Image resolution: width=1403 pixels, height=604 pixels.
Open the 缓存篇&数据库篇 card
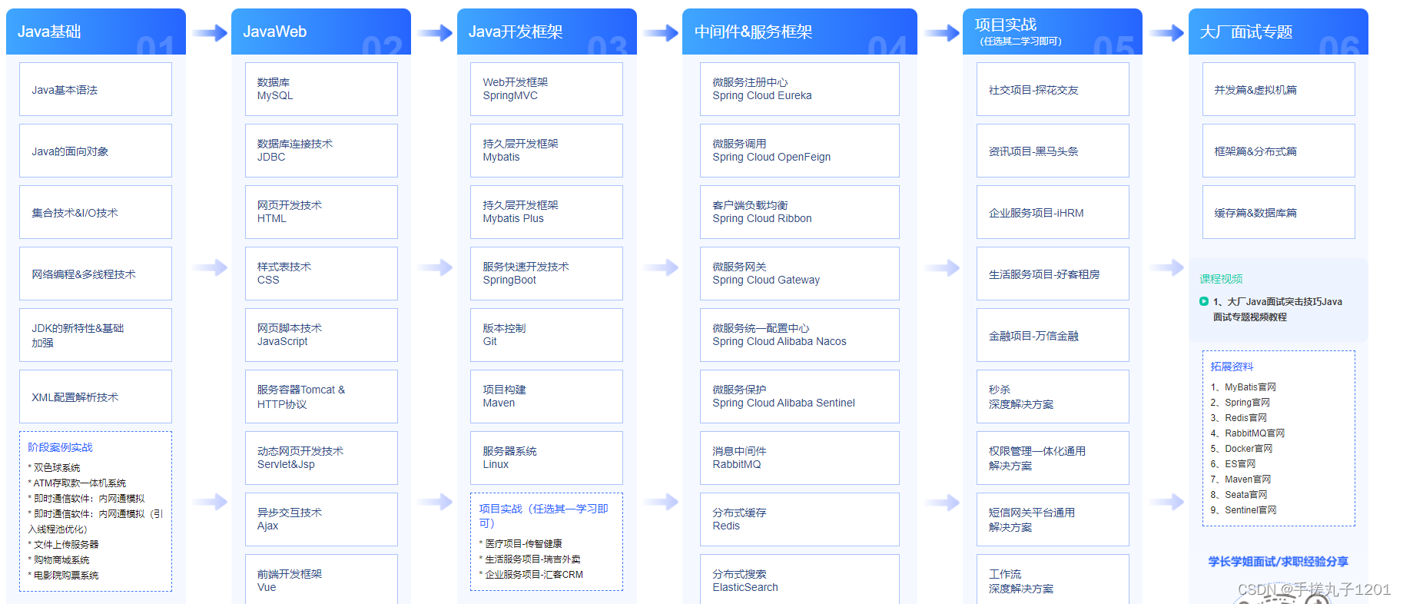[x=1279, y=212]
